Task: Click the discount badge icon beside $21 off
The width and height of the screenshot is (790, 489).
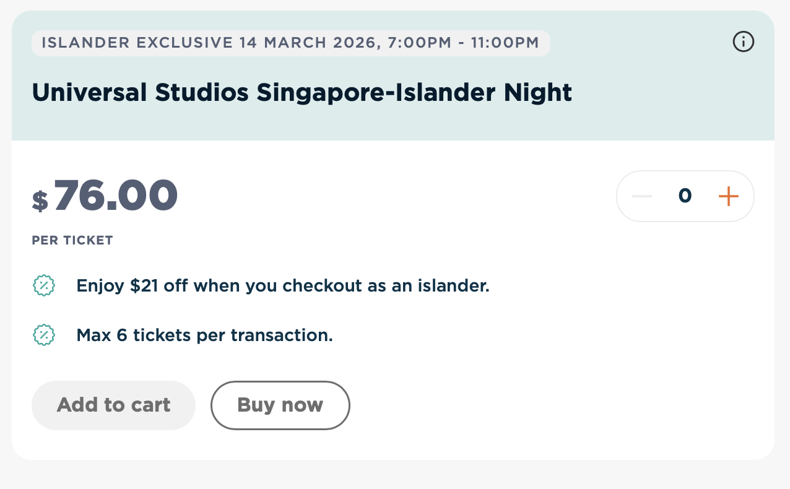Action: click(43, 286)
